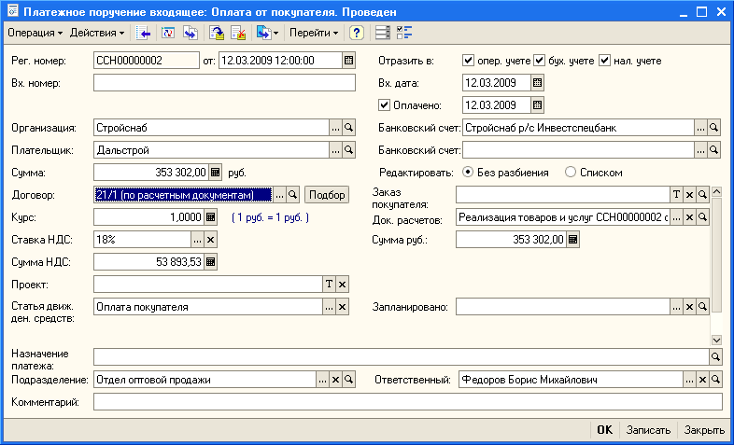Select the Без разбиения radio button

pyautogui.click(x=467, y=172)
